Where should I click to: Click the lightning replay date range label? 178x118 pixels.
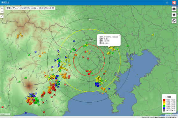(x=30, y=8)
